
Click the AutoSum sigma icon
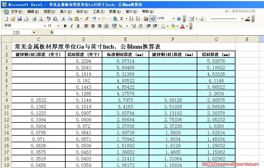click(x=122, y=19)
